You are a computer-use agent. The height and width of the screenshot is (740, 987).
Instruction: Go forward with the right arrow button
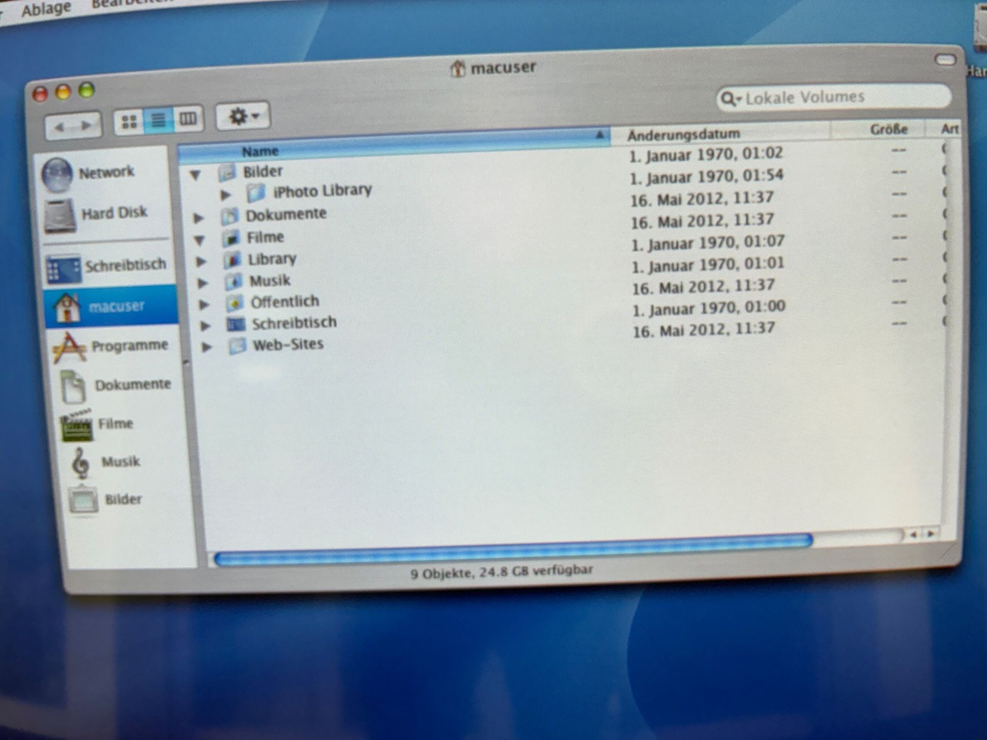tap(87, 126)
